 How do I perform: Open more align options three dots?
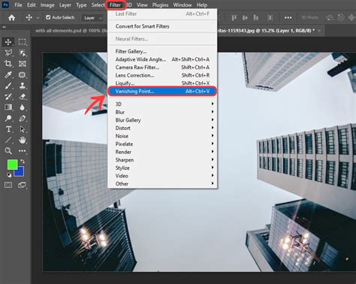tap(288, 17)
